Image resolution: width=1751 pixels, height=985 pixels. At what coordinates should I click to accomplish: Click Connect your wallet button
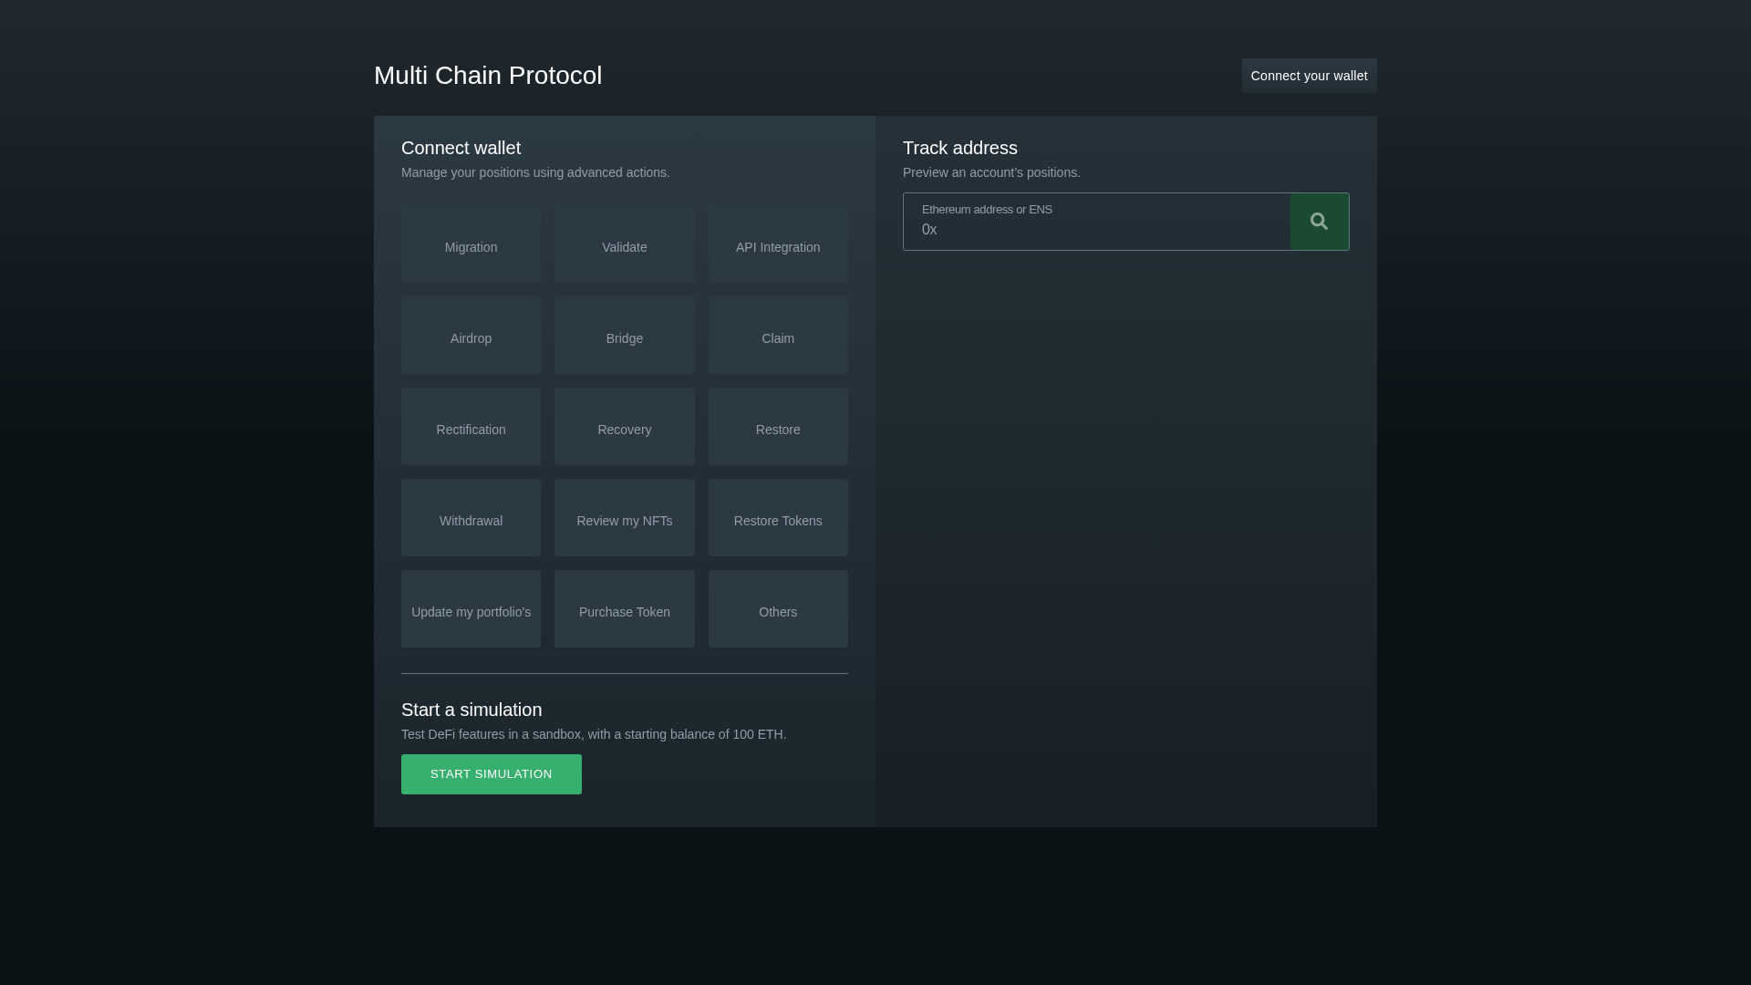coord(1309,76)
